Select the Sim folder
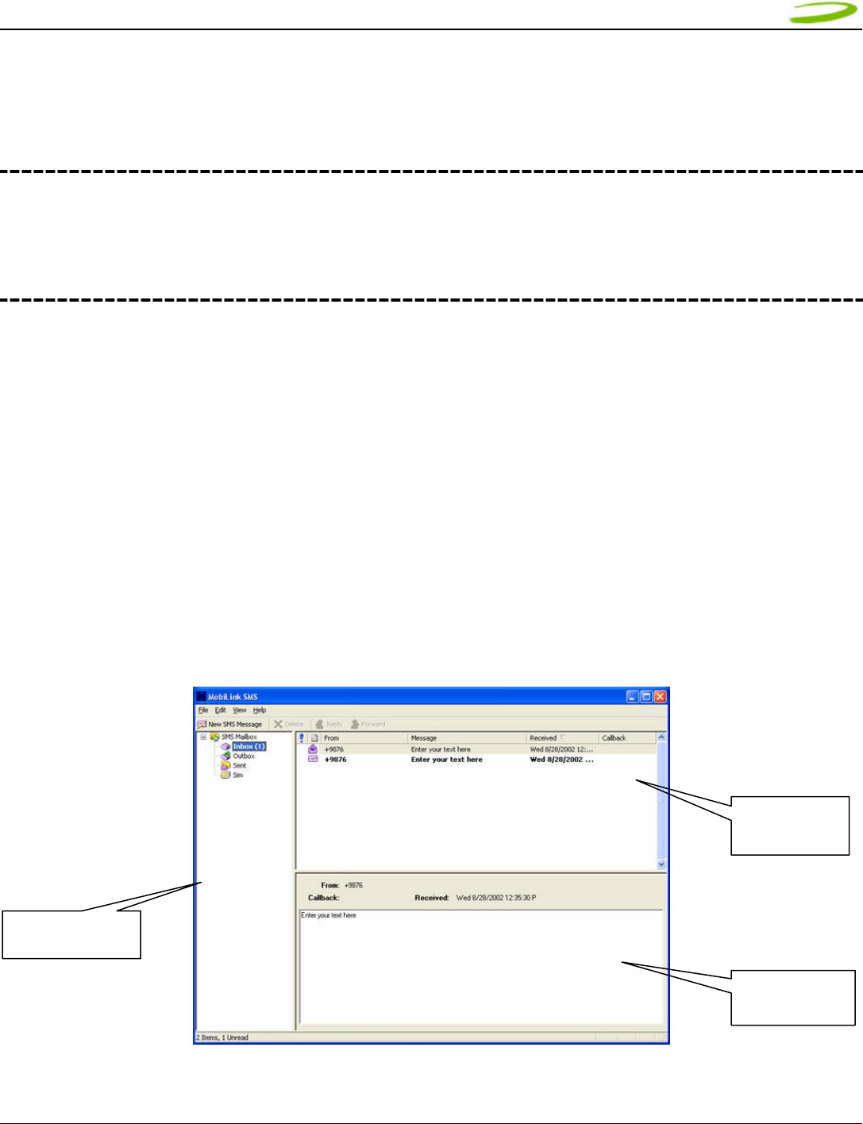 238,775
